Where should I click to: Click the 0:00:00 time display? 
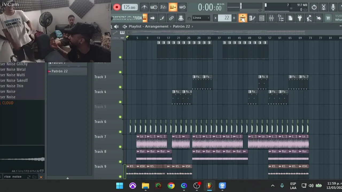coord(210,7)
